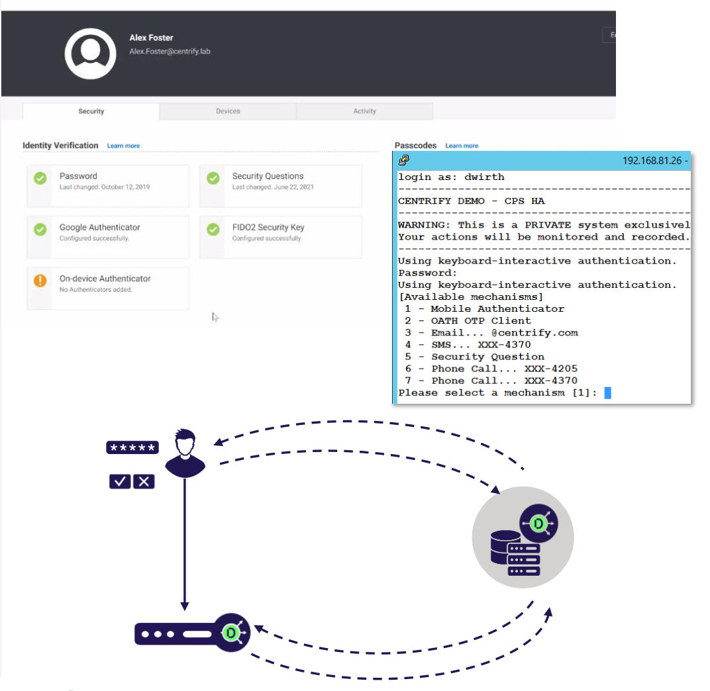Click the WARNING line in the terminal
The width and height of the screenshot is (710, 691).
point(544,225)
